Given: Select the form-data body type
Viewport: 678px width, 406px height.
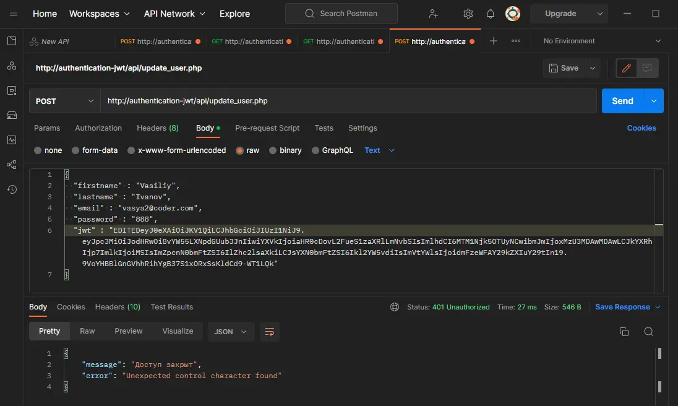Looking at the screenshot, I should point(94,150).
